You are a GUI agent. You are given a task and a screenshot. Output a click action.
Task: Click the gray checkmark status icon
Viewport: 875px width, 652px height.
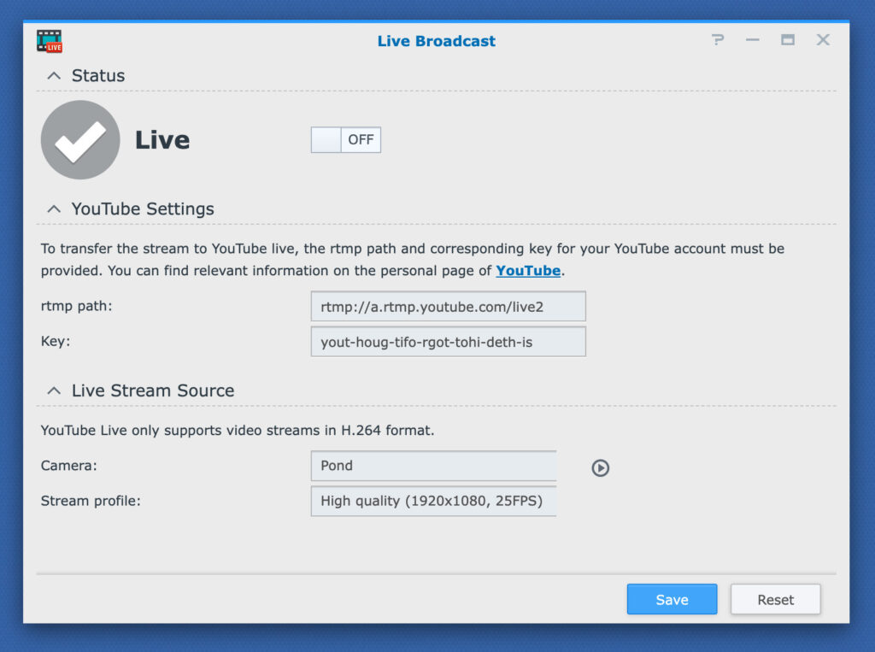click(x=80, y=140)
